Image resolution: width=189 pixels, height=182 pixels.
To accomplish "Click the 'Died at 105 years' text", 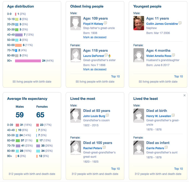I will coord(98,143).
